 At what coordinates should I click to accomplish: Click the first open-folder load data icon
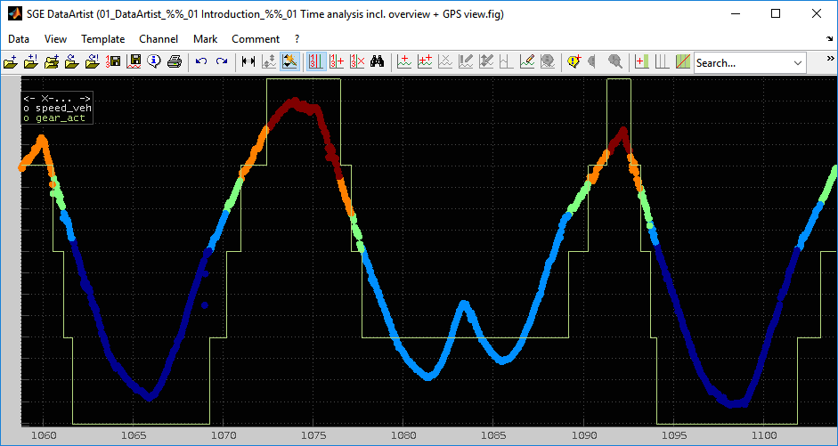(11, 61)
